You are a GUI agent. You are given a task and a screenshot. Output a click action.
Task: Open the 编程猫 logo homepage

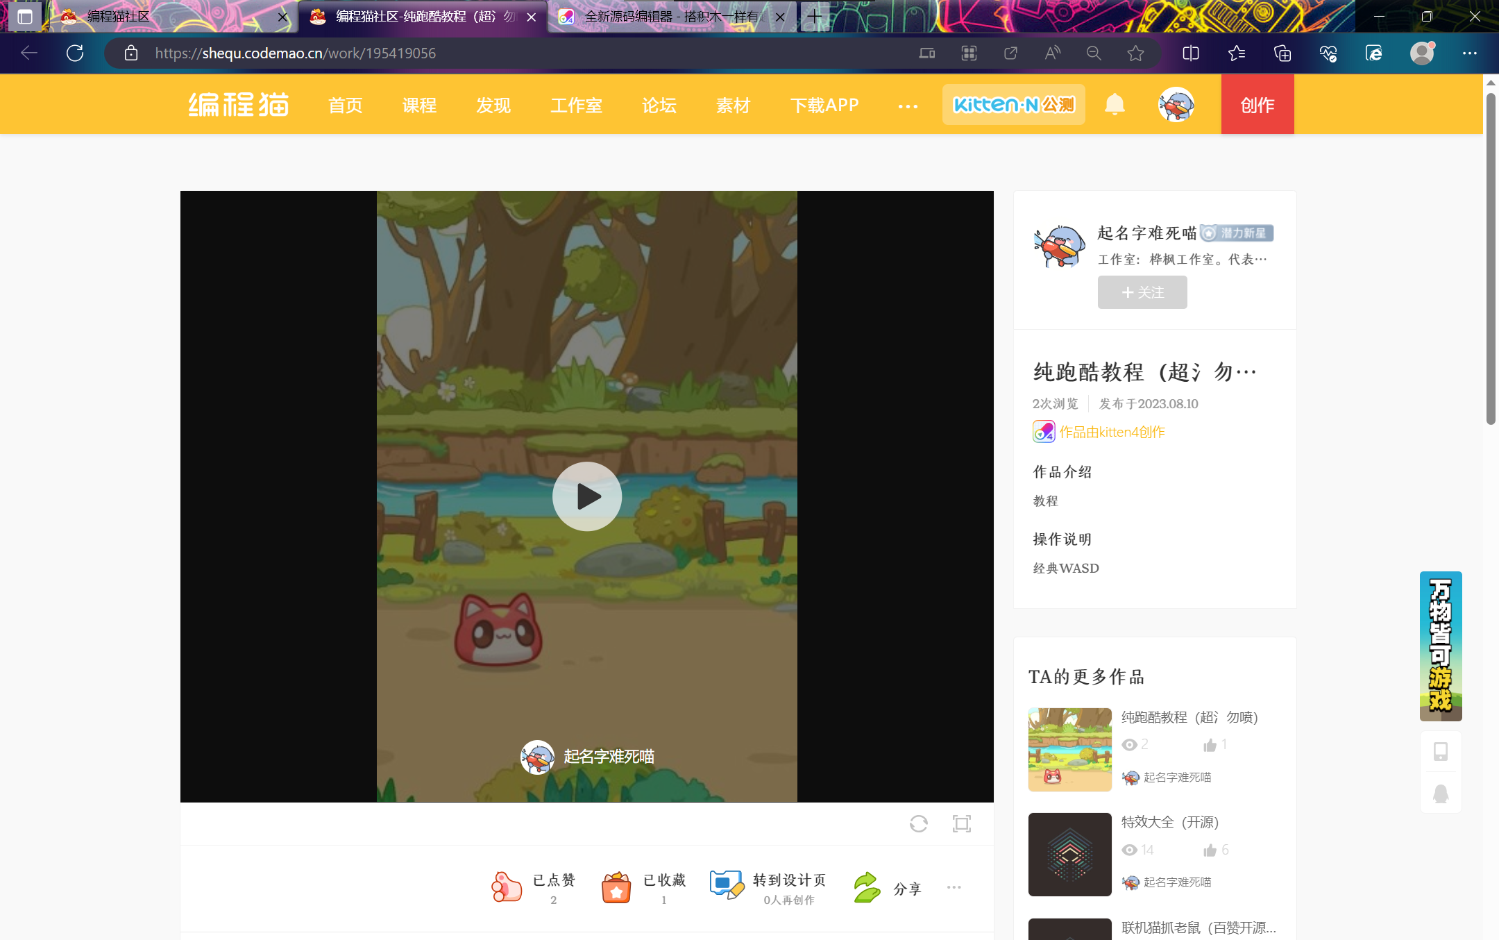[x=239, y=105]
